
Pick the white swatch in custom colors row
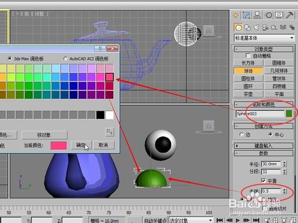(110, 115)
